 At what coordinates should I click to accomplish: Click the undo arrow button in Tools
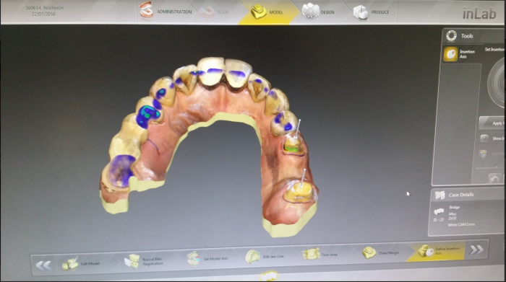click(494, 178)
